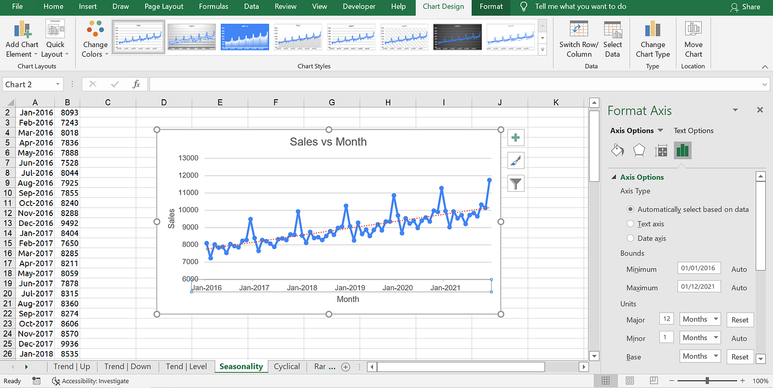
Task: Click the Reset button next to Base
Action: coord(740,356)
